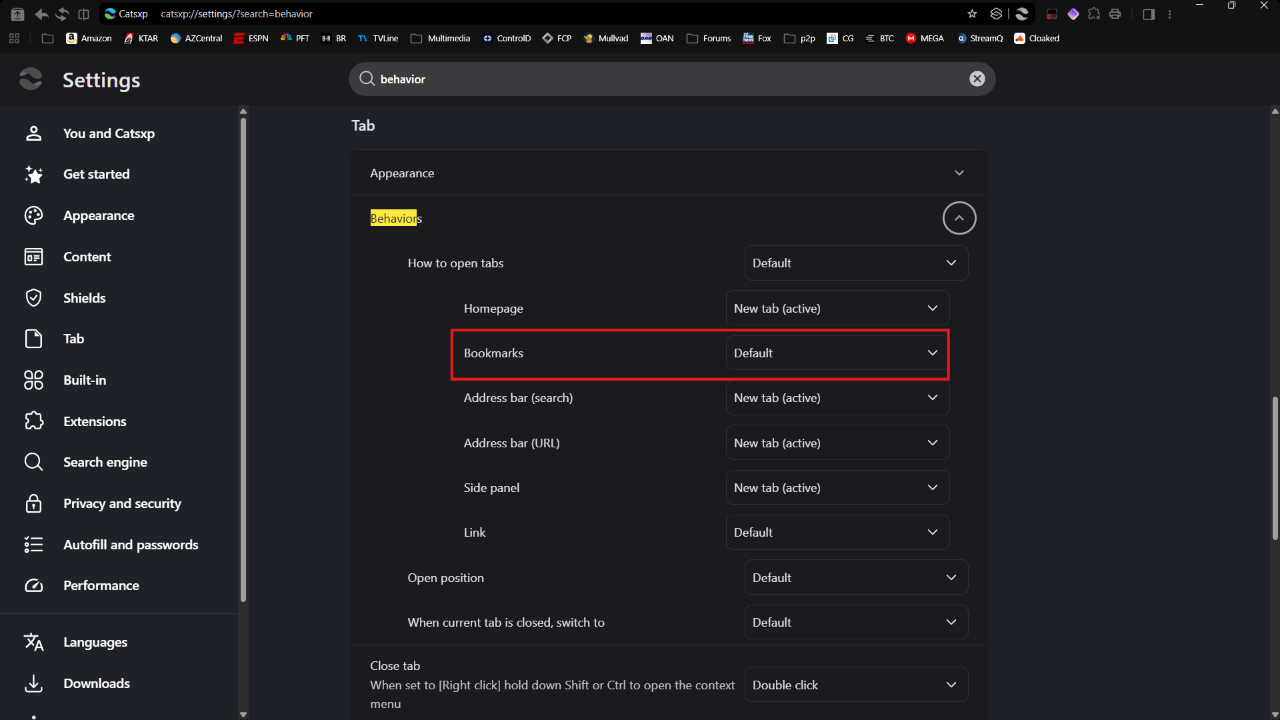The width and height of the screenshot is (1280, 720).
Task: Clear the settings search with X button
Action: [x=977, y=79]
